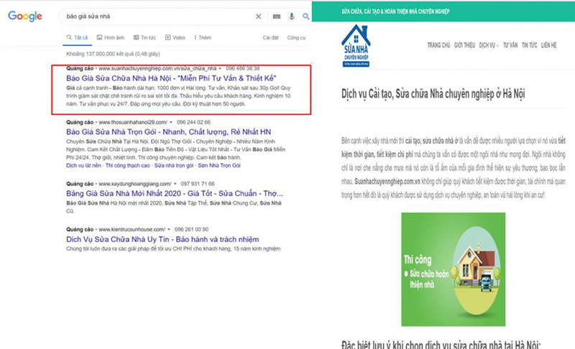Click sitelink 'Sửa nhà trọn gói'
Image resolution: width=575 pixels, height=349 pixels.
tap(174, 166)
